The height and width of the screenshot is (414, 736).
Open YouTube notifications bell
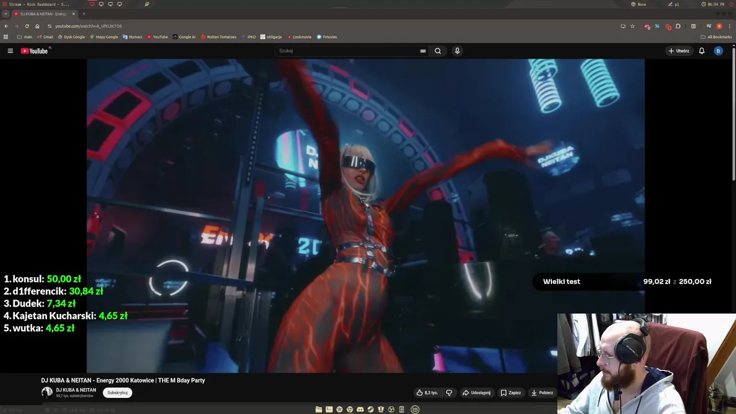[701, 51]
